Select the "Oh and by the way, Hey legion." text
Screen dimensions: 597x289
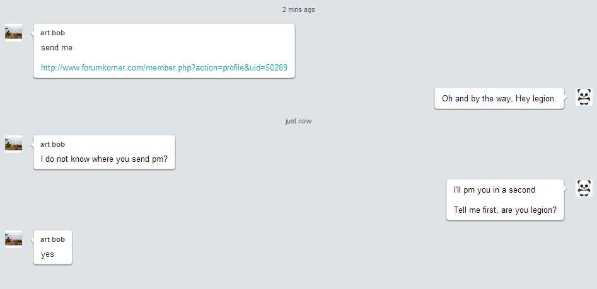(x=499, y=98)
